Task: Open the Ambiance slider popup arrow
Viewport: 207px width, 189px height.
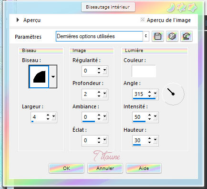Action: pyautogui.click(x=104, y=116)
